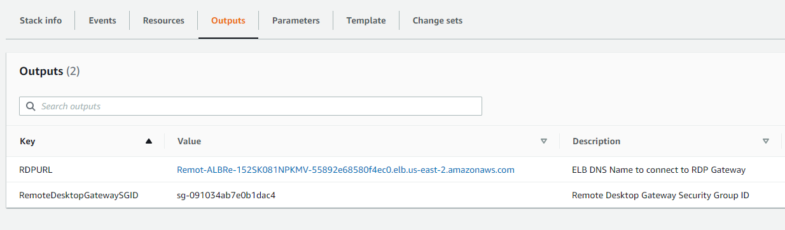Image resolution: width=785 pixels, height=230 pixels.
Task: Go to the Parameters tab
Action: [x=296, y=20]
